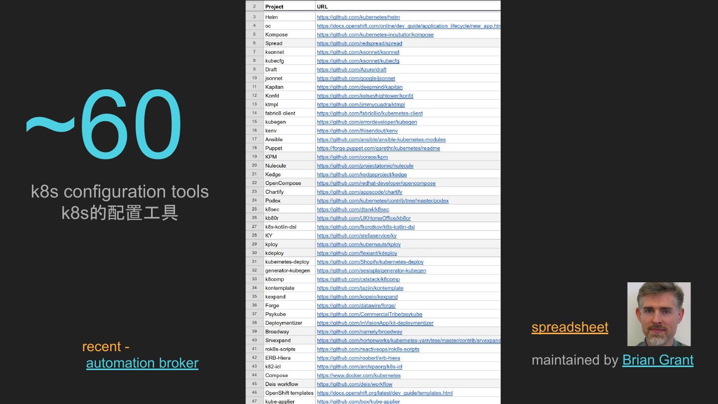Viewport: 718px width, 404px height.
Task: Follow the Brian Grant link
Action: click(658, 360)
